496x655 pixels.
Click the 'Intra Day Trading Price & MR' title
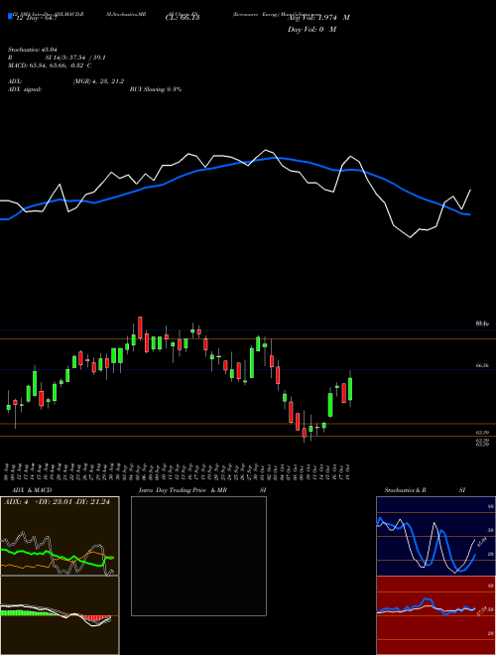[183, 490]
